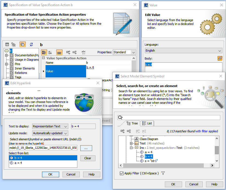Click the 'with filter applied' link

(207, 131)
